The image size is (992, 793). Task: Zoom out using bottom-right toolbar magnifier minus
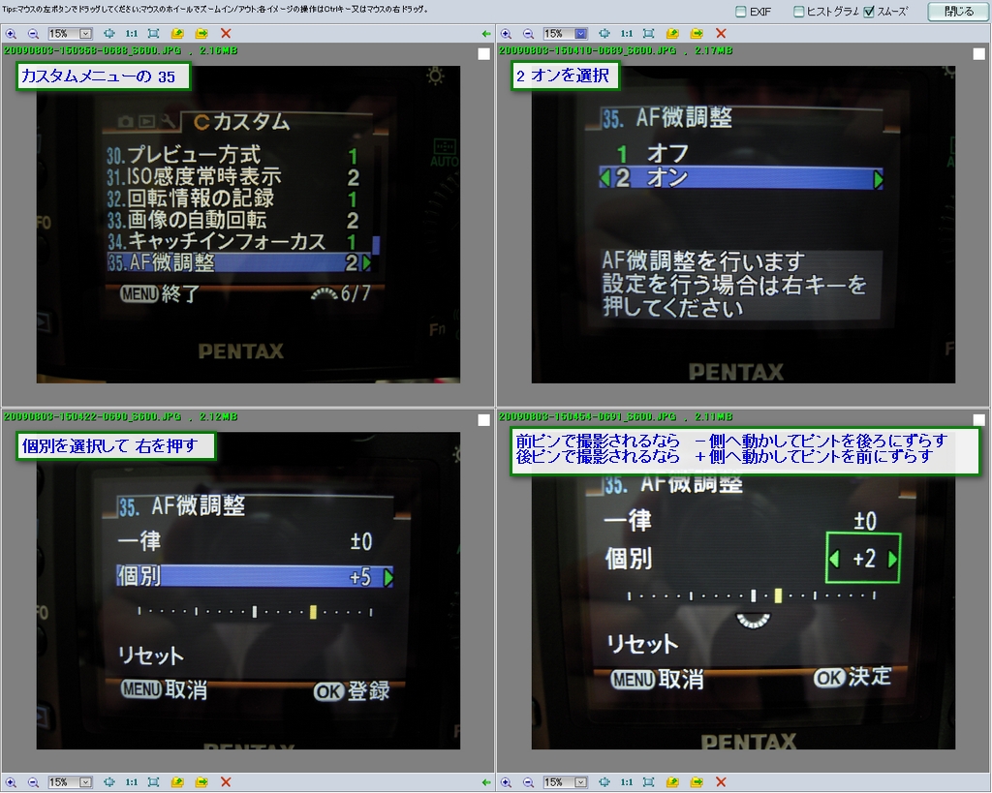528,782
